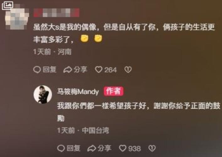222x157 pixels.
Task: Open 马筱梅Mandy's profile picture
Action: [x=43, y=95]
